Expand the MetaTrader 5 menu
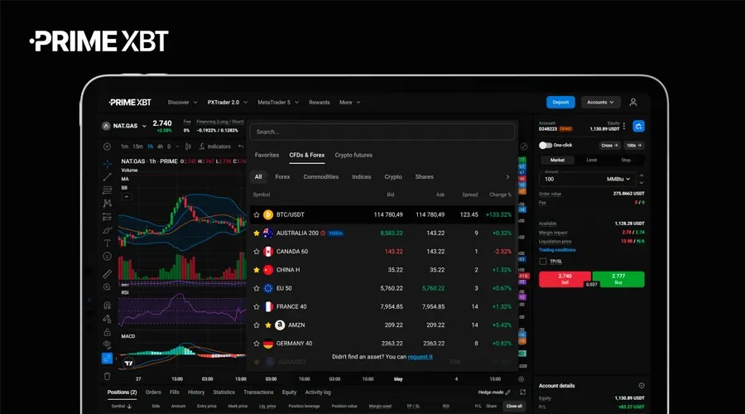The height and width of the screenshot is (414, 745). point(278,102)
